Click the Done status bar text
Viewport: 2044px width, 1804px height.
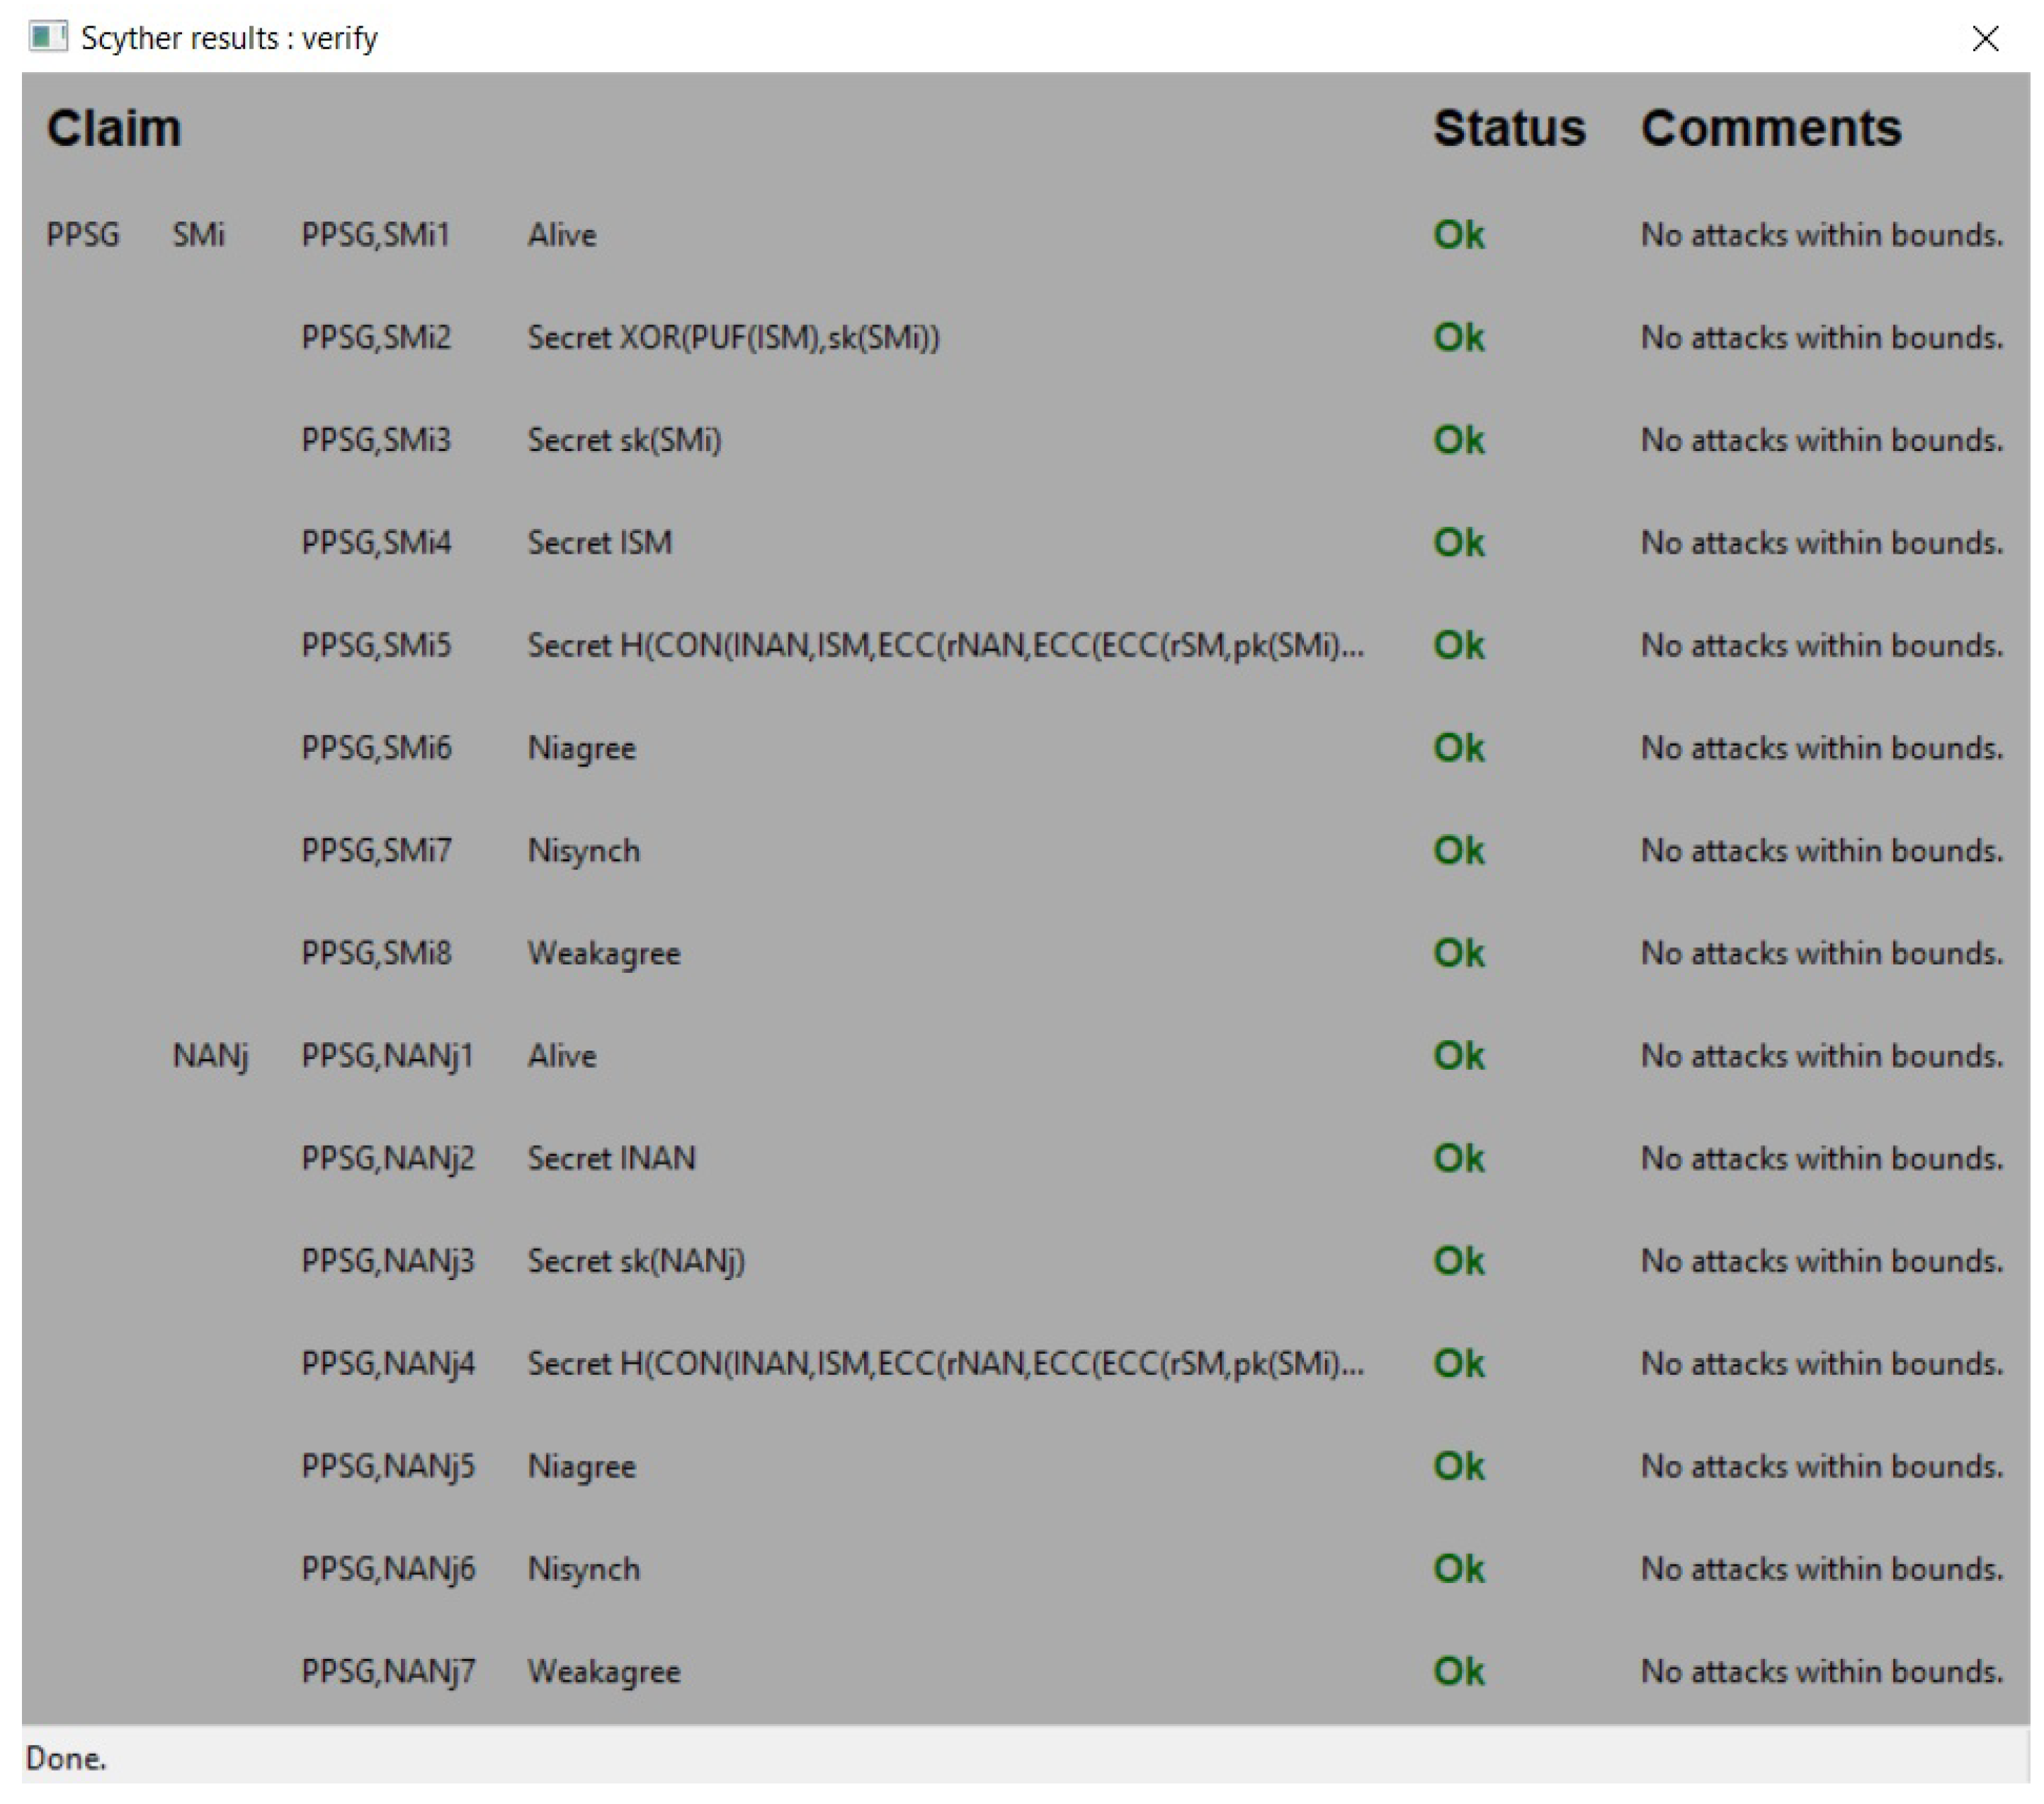click(x=66, y=1758)
